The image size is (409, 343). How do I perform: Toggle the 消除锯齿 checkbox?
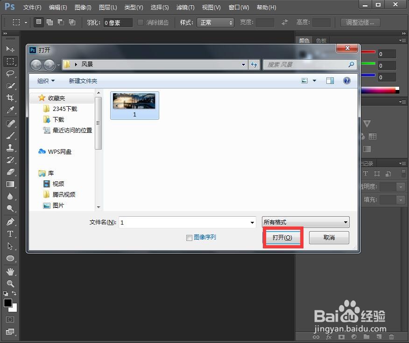tap(141, 22)
